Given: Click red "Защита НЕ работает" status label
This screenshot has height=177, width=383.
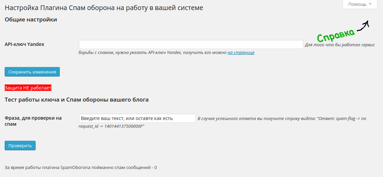Looking at the screenshot, I should click(x=28, y=88).
